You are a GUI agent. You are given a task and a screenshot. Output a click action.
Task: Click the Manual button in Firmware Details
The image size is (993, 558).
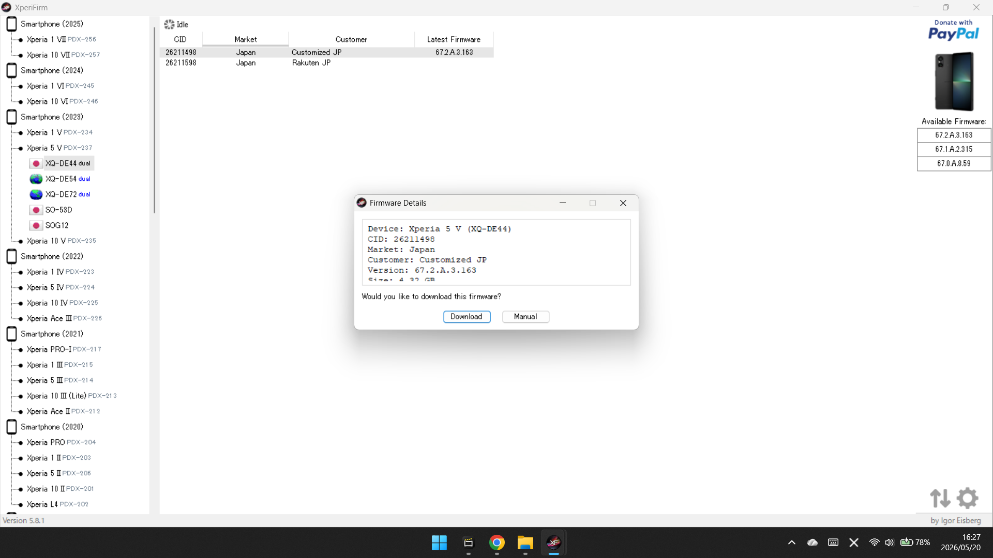[525, 317]
